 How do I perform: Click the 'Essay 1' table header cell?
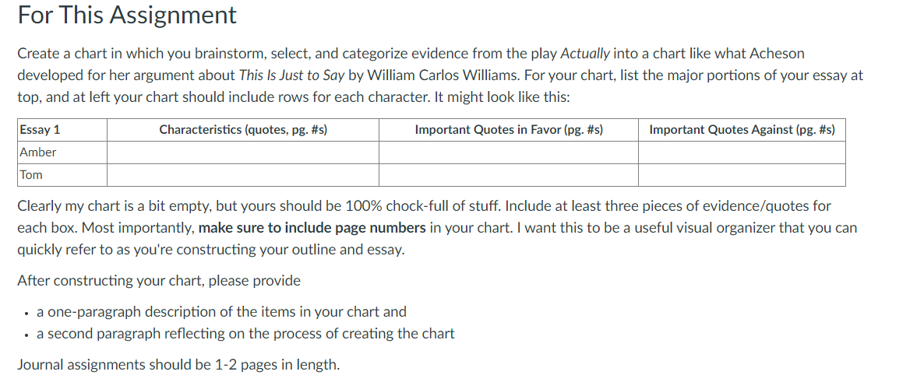tap(62, 130)
